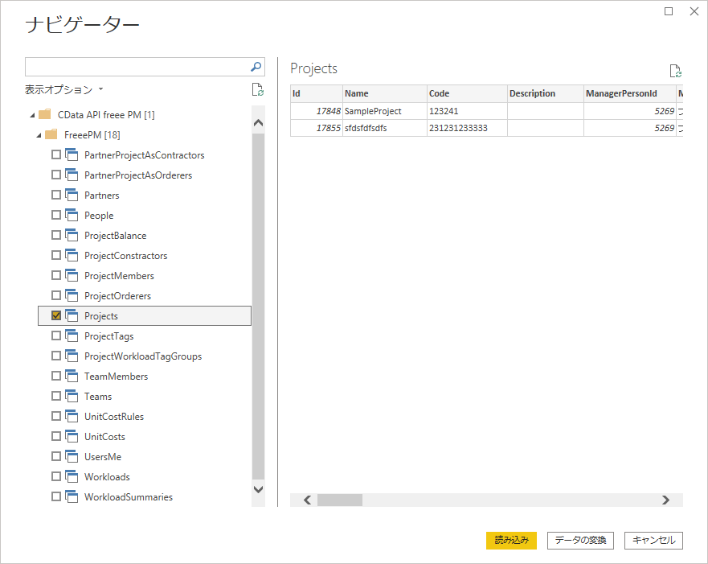Click the preview refresh icon above Projects table
Screen dimensions: 708x564
pyautogui.click(x=675, y=71)
